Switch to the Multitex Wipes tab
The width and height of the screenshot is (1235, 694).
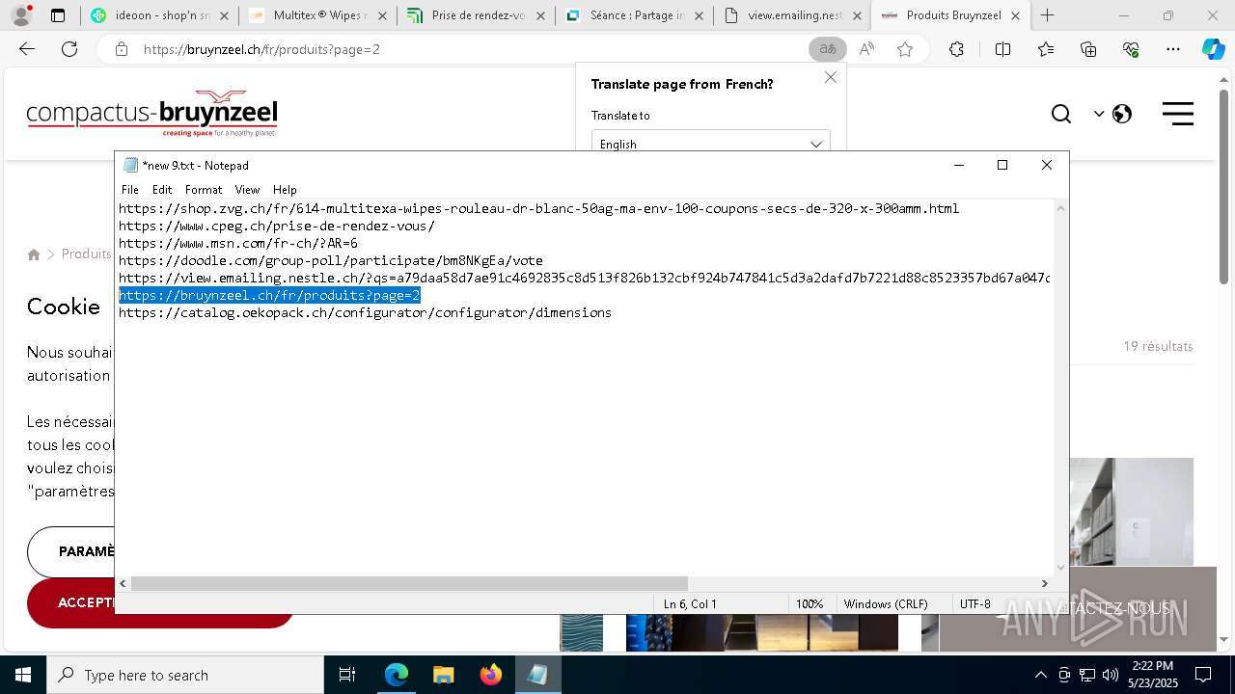(318, 15)
